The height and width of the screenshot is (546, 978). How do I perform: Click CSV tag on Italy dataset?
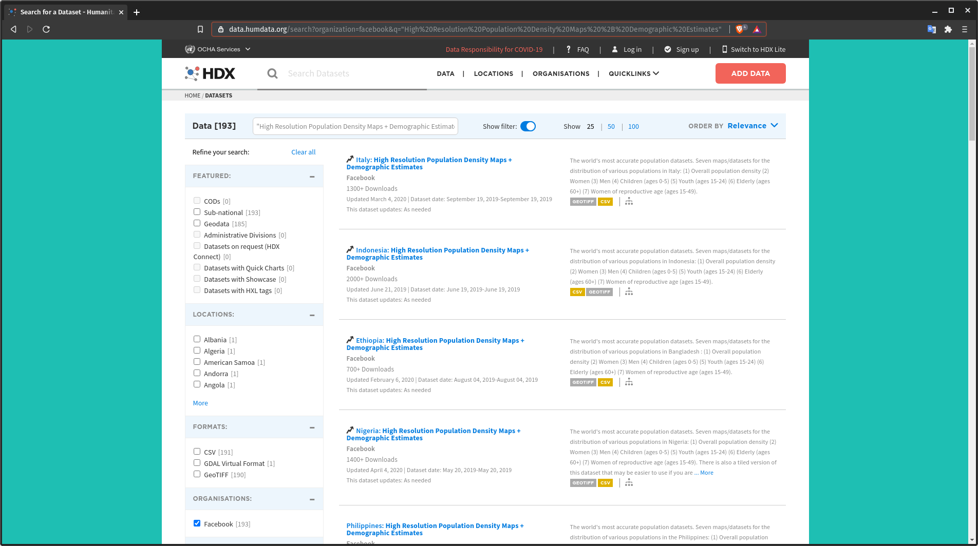[x=606, y=202]
